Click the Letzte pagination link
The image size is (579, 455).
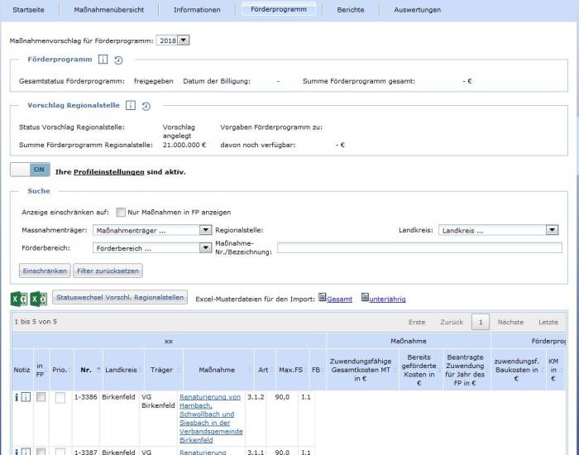[x=548, y=322]
